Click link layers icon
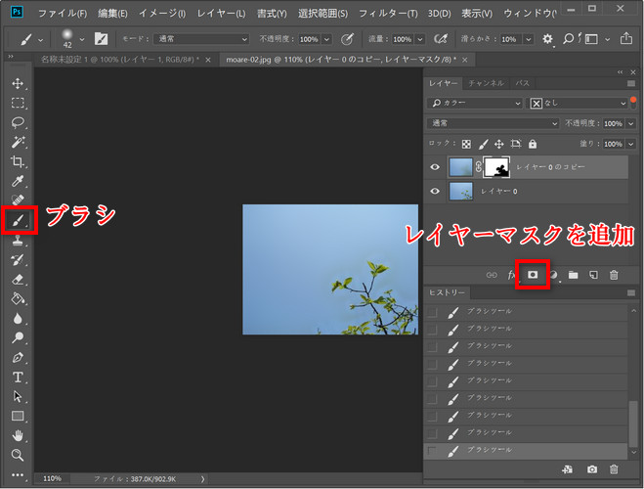 click(x=492, y=275)
